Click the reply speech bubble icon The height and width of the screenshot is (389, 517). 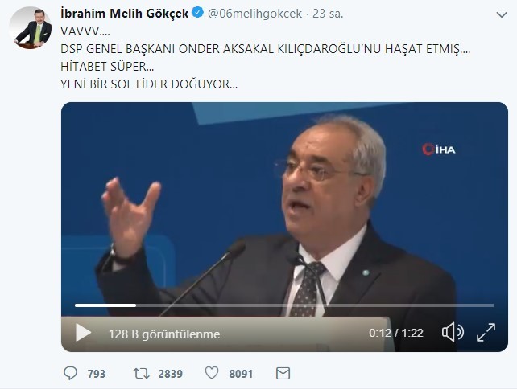(x=70, y=374)
